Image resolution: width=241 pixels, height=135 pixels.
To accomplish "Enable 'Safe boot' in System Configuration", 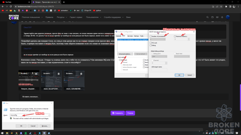I will point(120,60).
